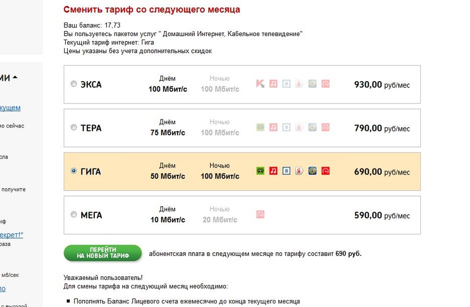Click the 930,00 руб/мес price in ЭКСА row
Screen dimensions: 470x307
point(382,85)
